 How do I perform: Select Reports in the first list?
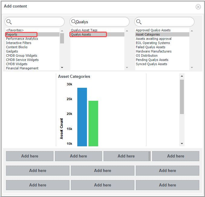click(x=32, y=34)
